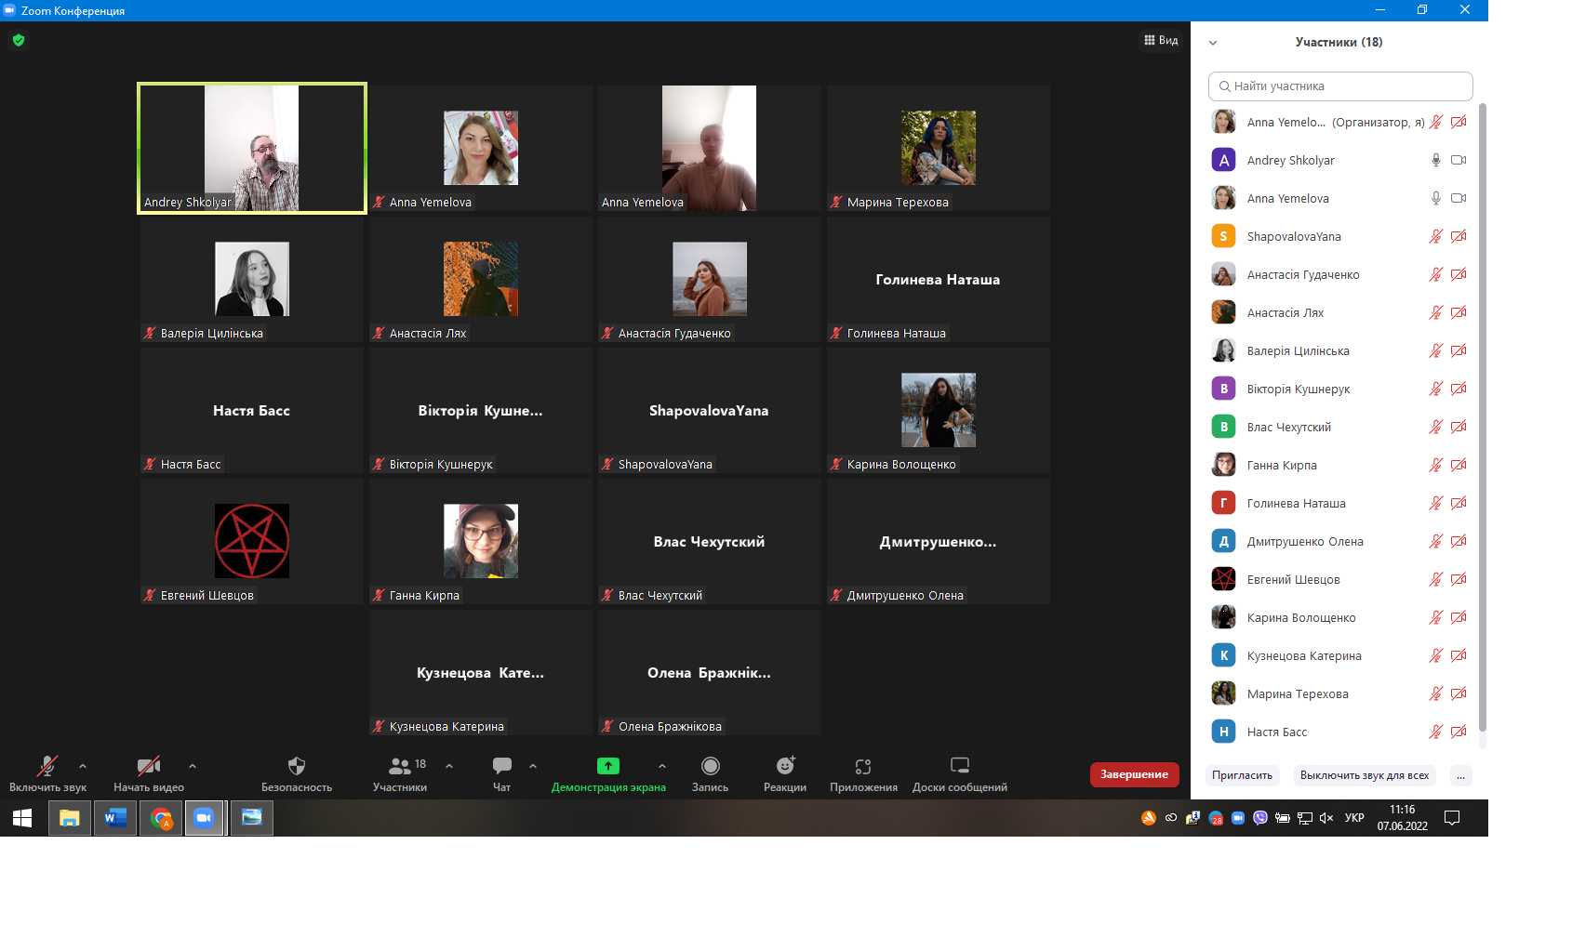
Task: Open the Participants panel from the toolbar
Action: [x=401, y=773]
